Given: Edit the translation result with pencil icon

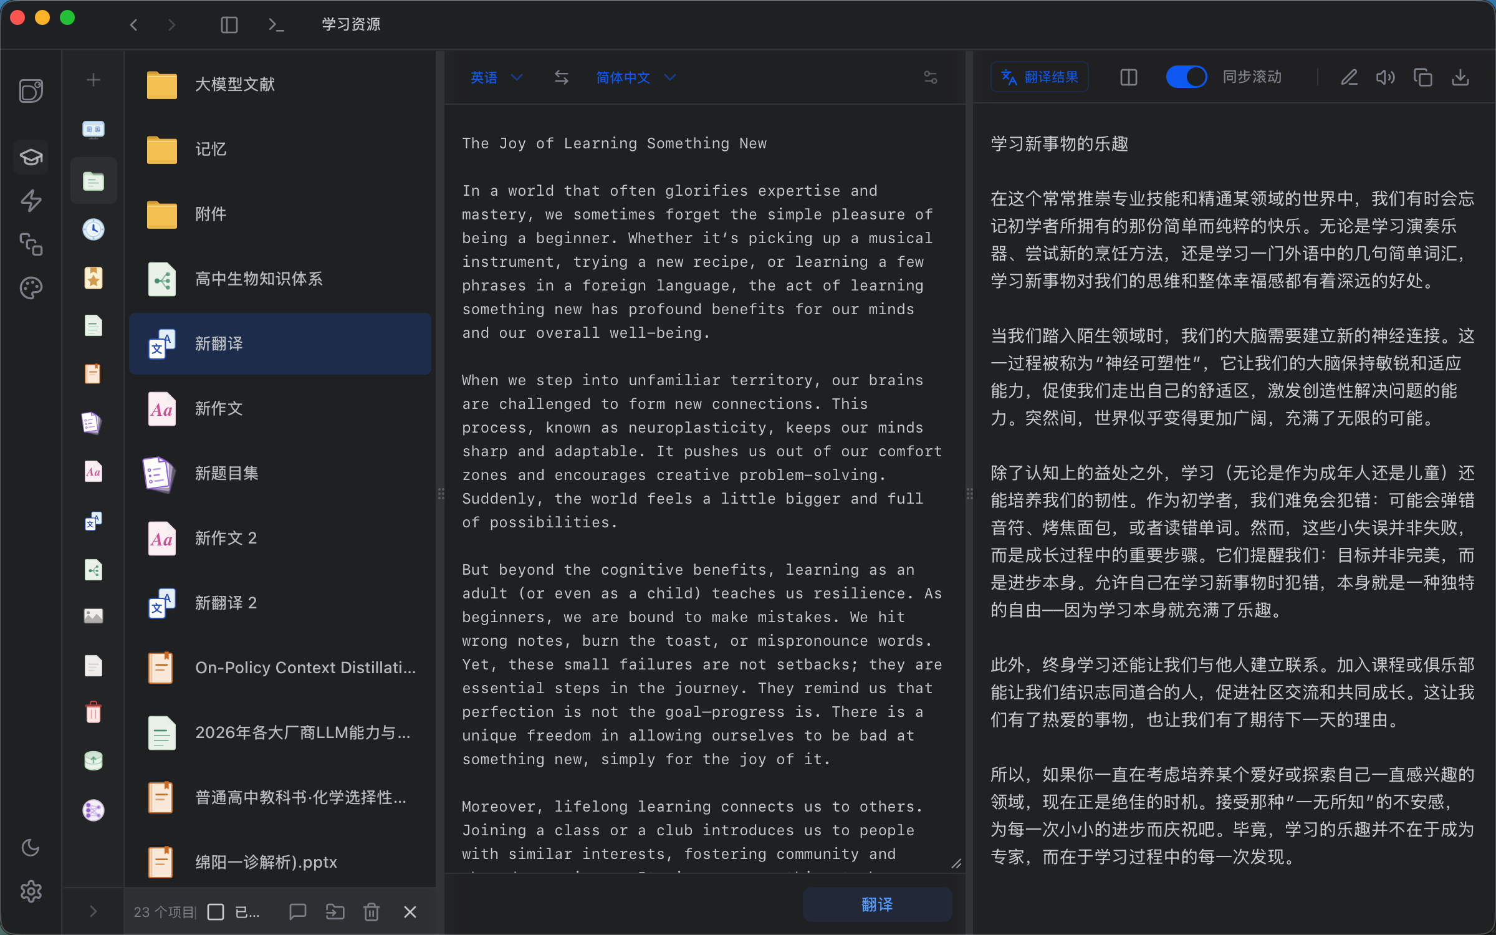Looking at the screenshot, I should pyautogui.click(x=1350, y=77).
